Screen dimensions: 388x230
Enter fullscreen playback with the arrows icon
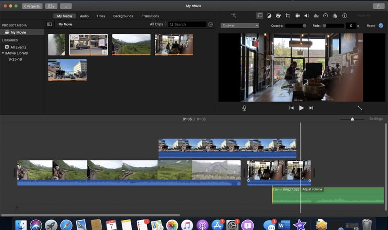360,108
